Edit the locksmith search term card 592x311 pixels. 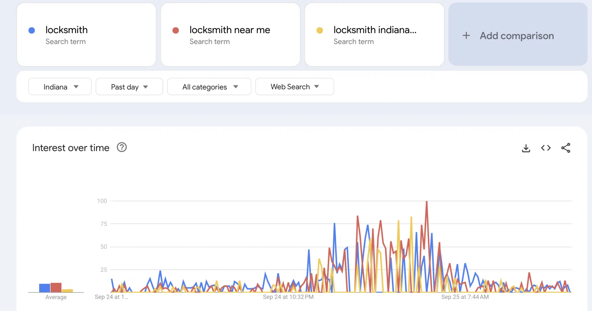(x=66, y=30)
